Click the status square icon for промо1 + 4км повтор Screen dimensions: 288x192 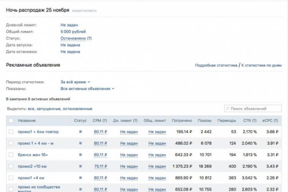[80, 132]
